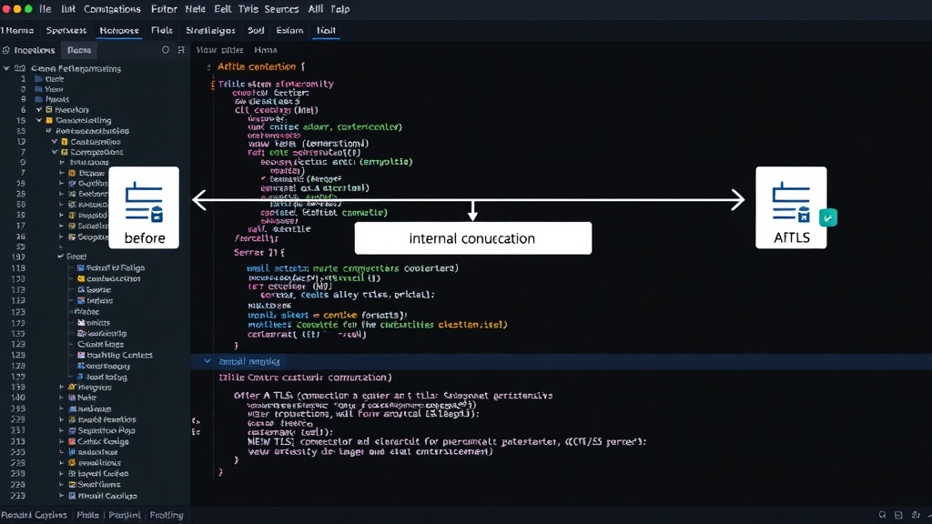
Task: Click the pin icon in sidebar header
Action: coord(181,50)
